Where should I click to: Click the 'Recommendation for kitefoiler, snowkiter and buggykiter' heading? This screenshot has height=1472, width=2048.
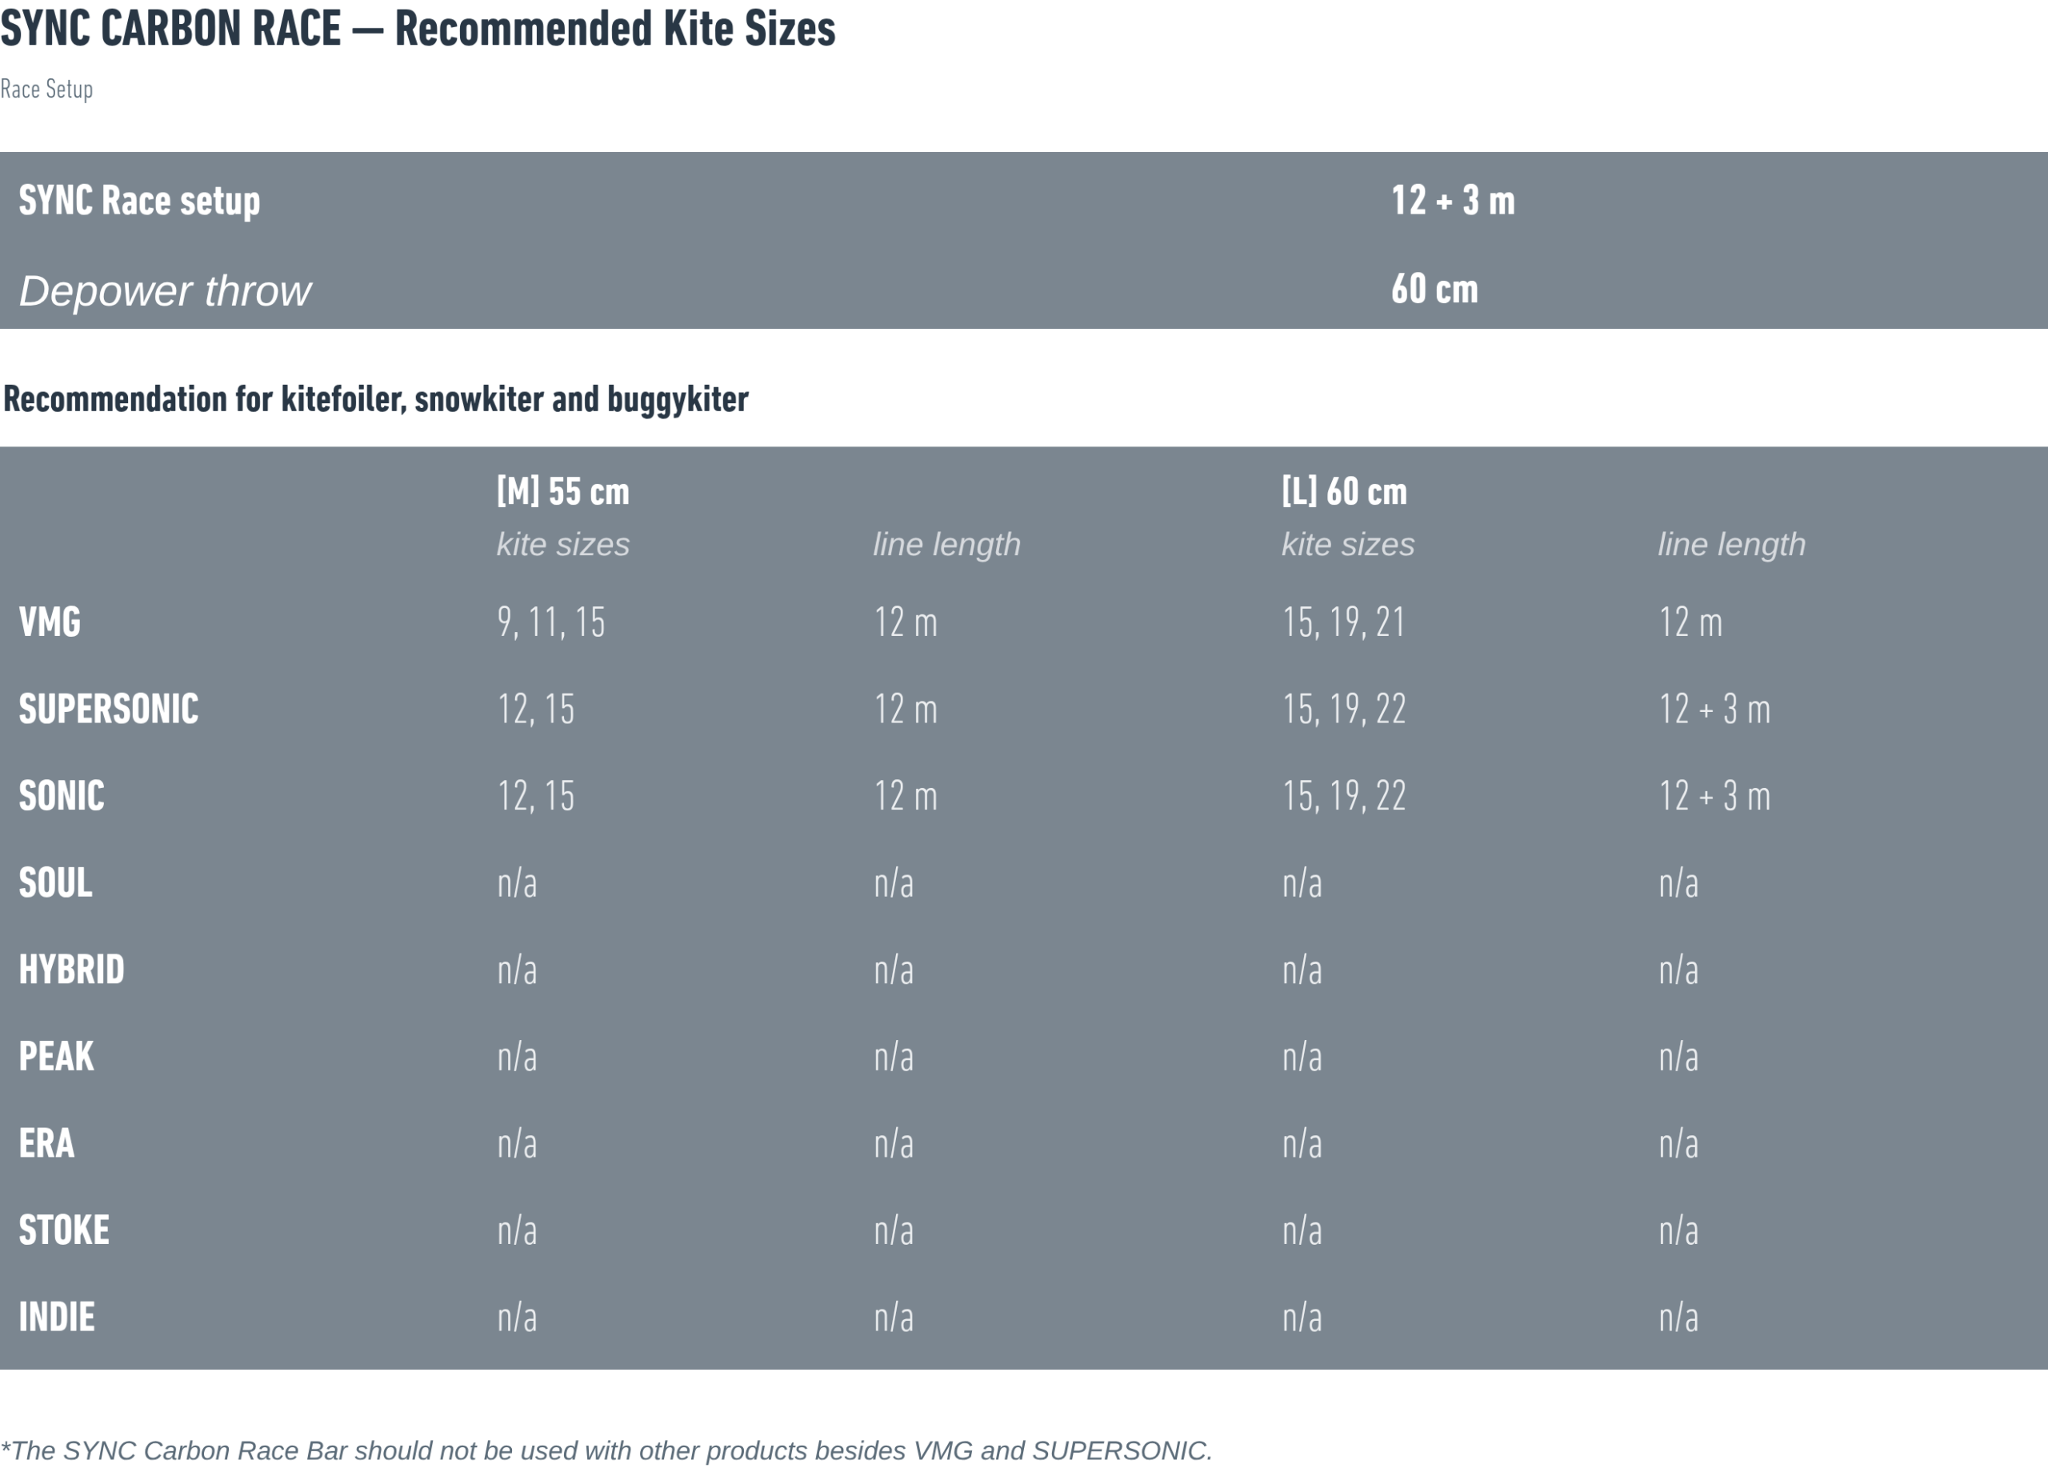377,399
